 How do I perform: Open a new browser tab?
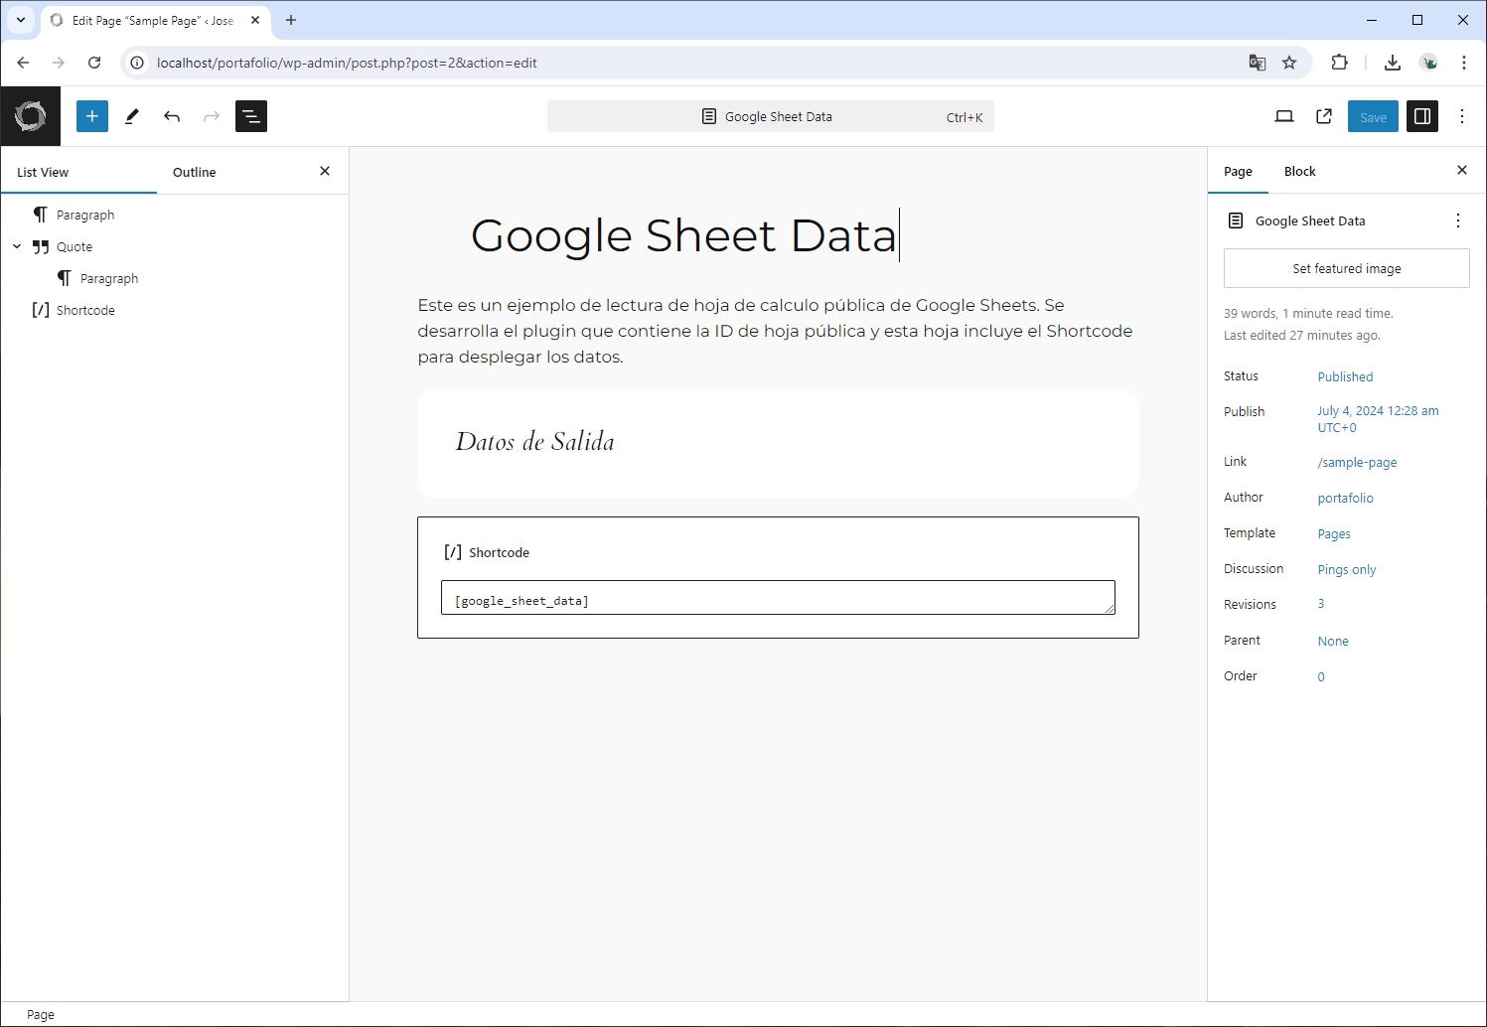coord(291,20)
